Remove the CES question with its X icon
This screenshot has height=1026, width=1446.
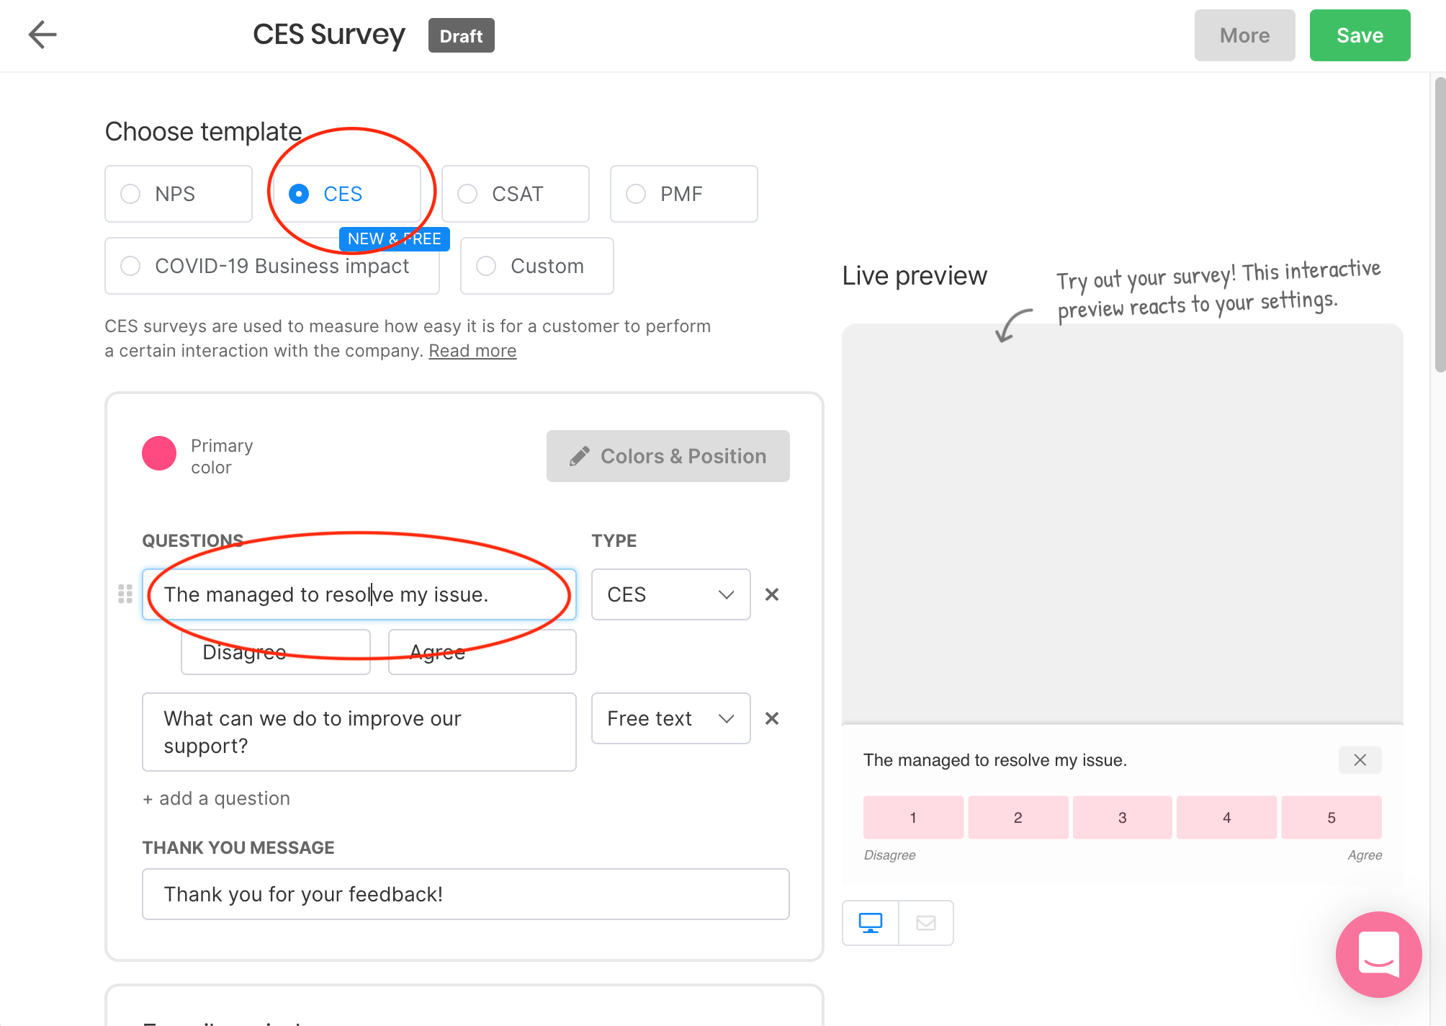tap(772, 594)
